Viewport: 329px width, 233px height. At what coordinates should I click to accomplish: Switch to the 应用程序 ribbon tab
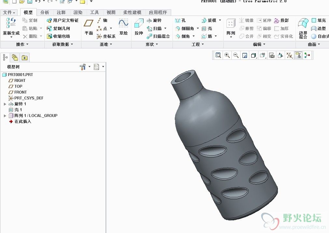pyautogui.click(x=158, y=13)
